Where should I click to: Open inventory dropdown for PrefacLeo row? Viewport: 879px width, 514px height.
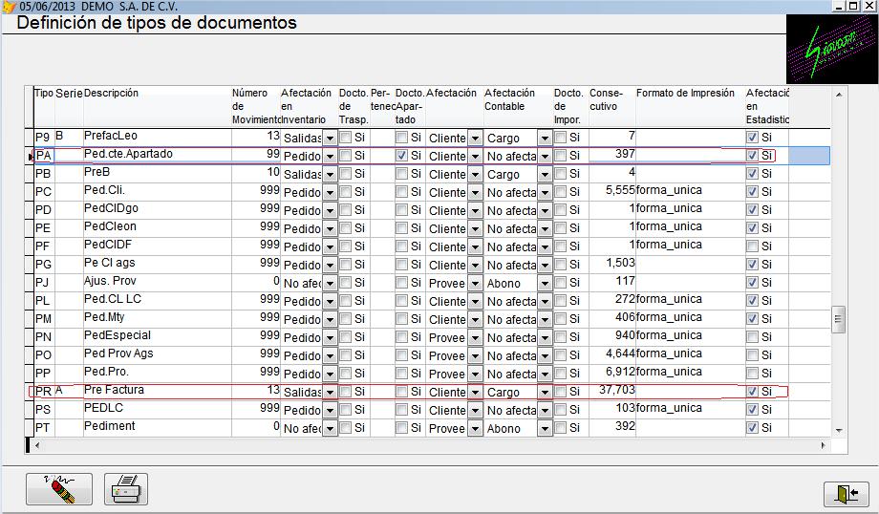(x=331, y=138)
